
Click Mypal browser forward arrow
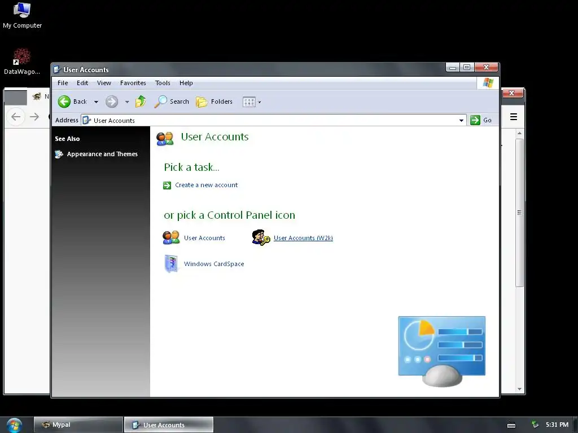tap(34, 117)
